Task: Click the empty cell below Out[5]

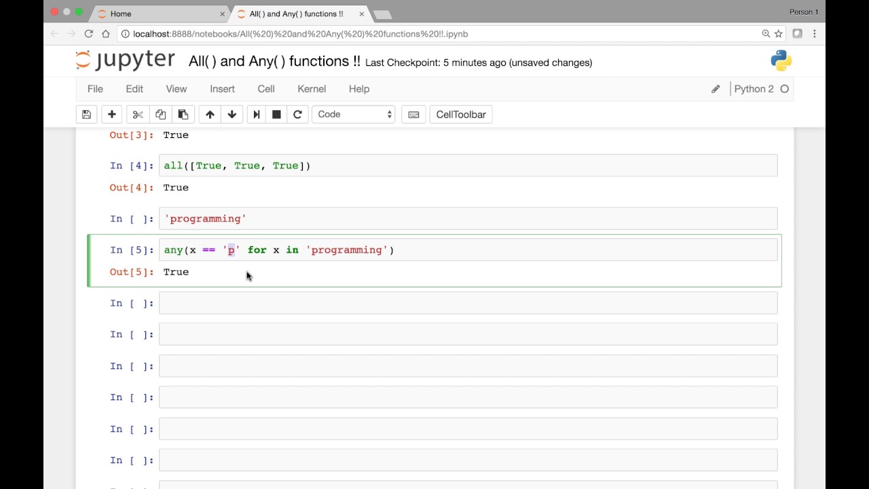Action: tap(468, 303)
